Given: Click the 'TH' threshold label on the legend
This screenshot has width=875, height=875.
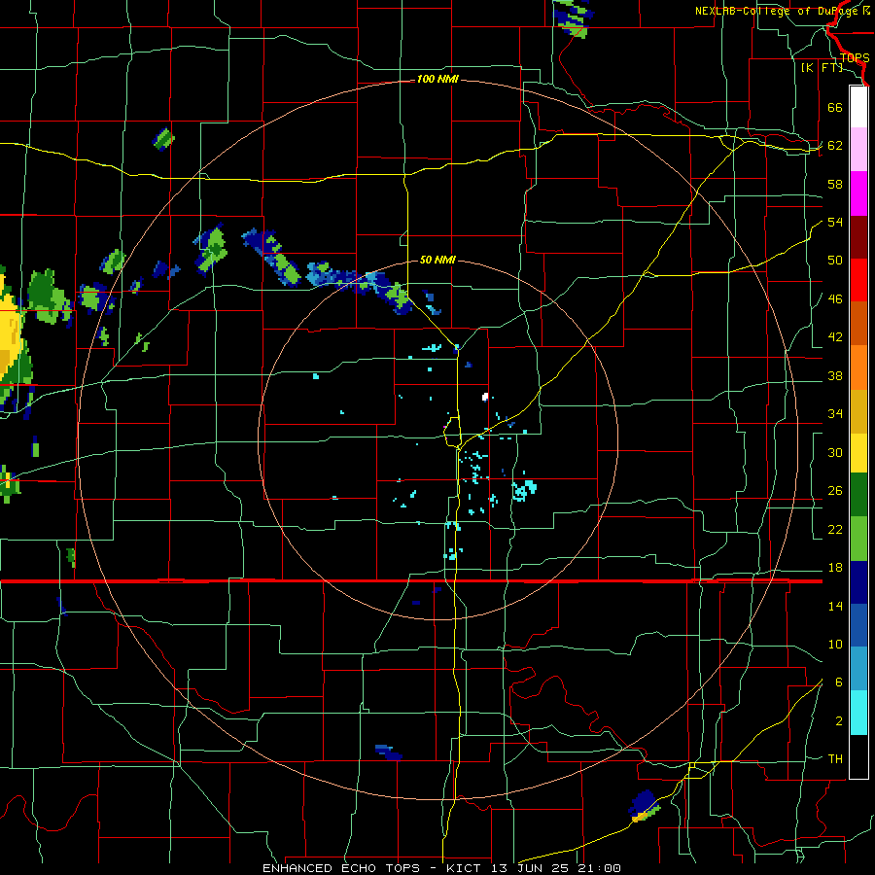Looking at the screenshot, I should [x=835, y=759].
